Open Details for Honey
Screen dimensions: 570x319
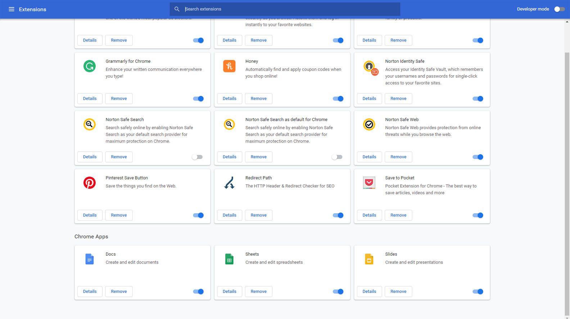tap(230, 99)
